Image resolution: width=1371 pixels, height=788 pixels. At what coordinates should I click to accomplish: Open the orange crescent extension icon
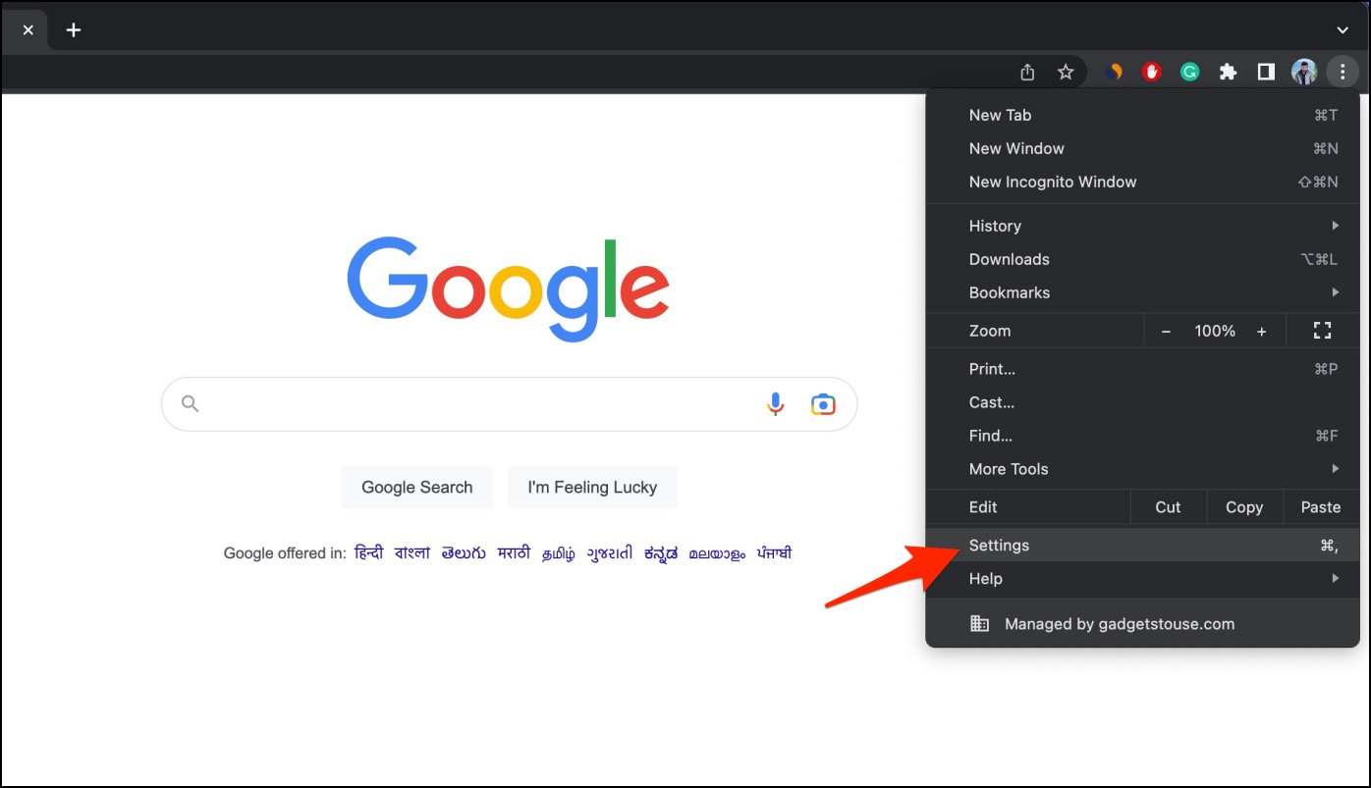pos(1114,72)
